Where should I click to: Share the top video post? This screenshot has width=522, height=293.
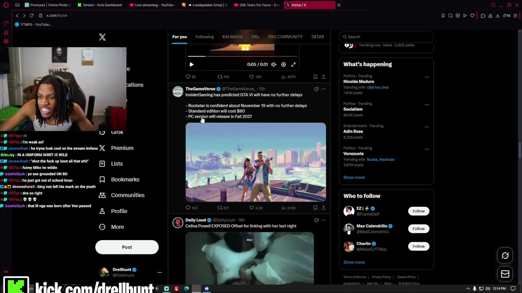tap(323, 77)
